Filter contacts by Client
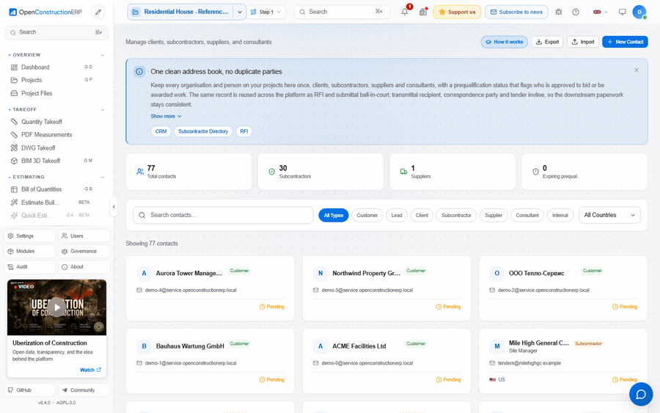The image size is (660, 413). pyautogui.click(x=422, y=215)
